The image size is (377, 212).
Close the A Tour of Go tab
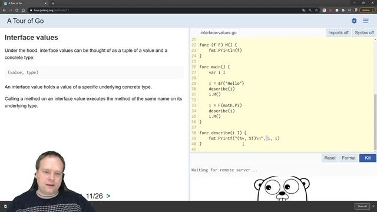[x=46, y=4]
